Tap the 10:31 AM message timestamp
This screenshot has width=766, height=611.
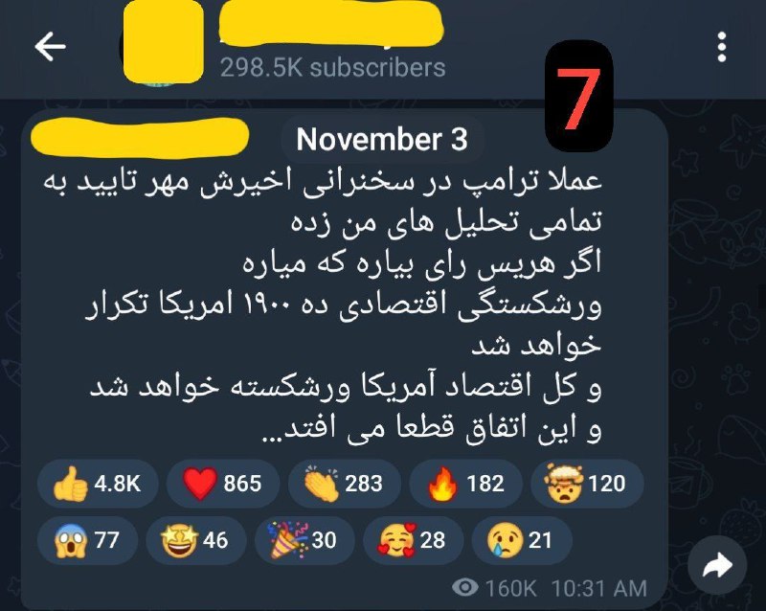599,588
